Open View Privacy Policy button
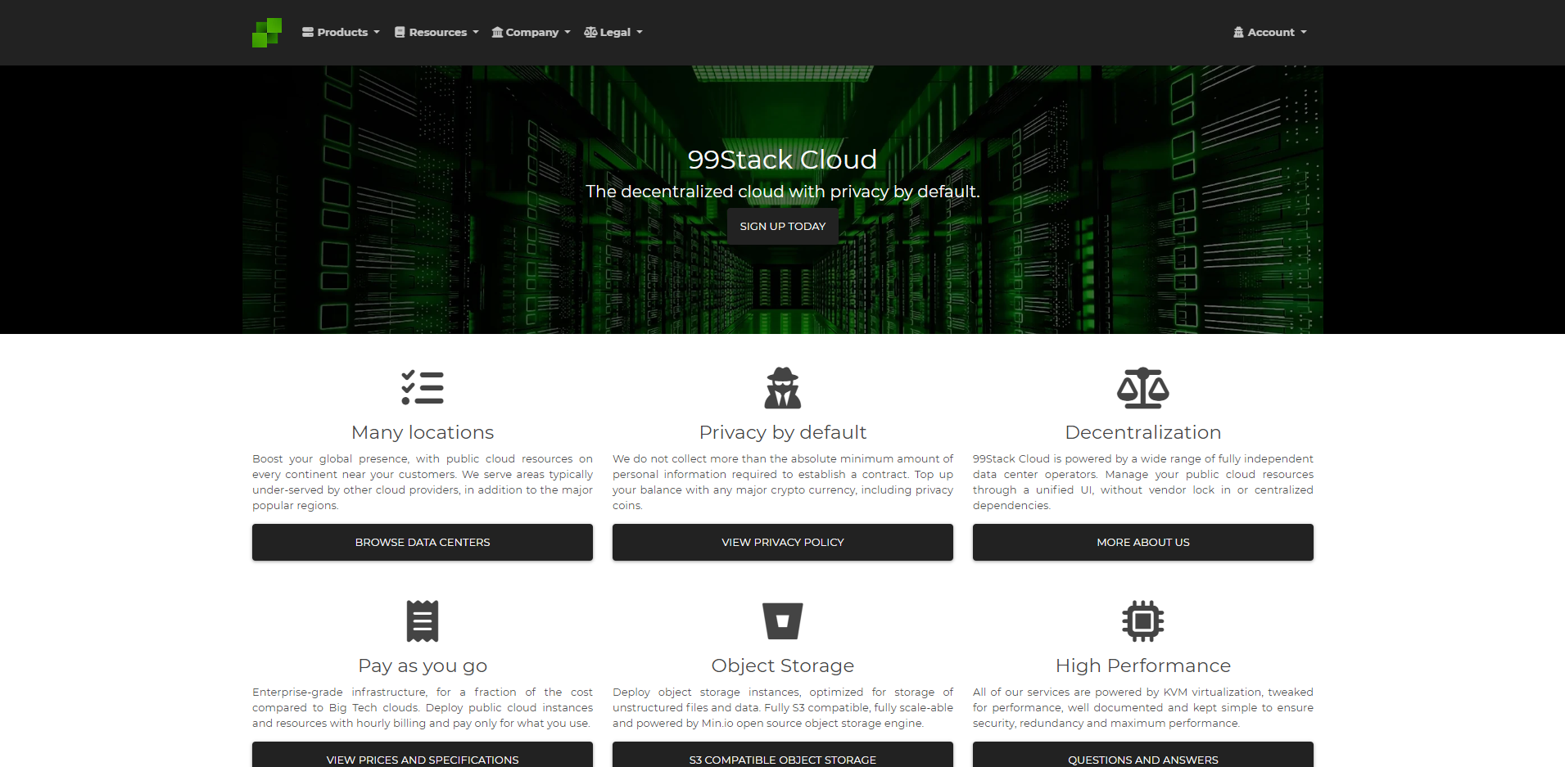This screenshot has width=1565, height=767. point(783,542)
